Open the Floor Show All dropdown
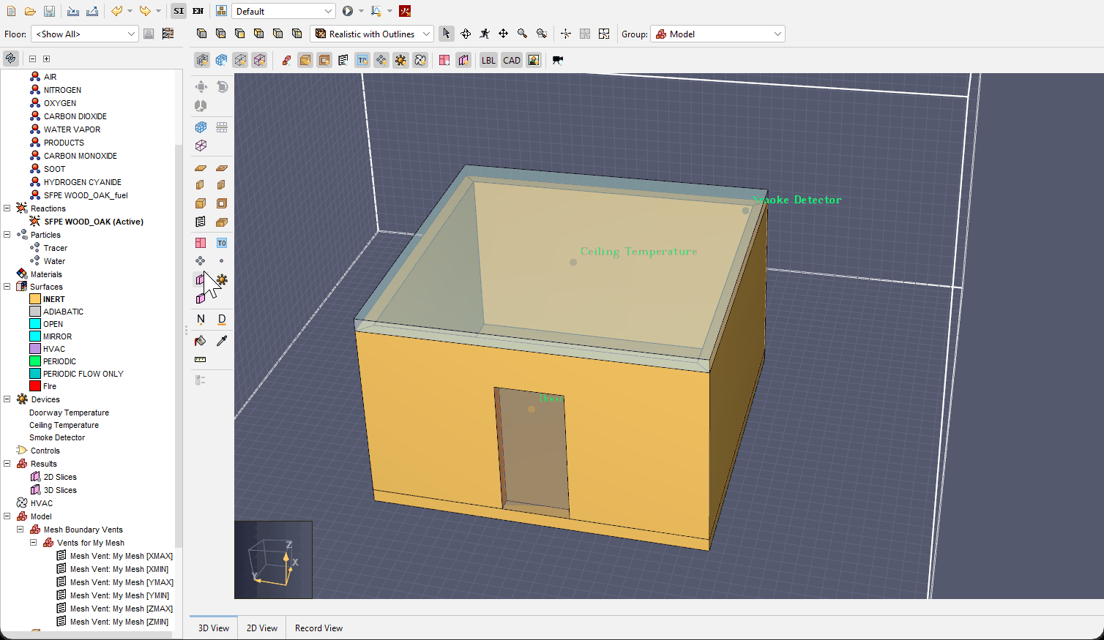The width and height of the screenshot is (1104, 640). (x=85, y=34)
